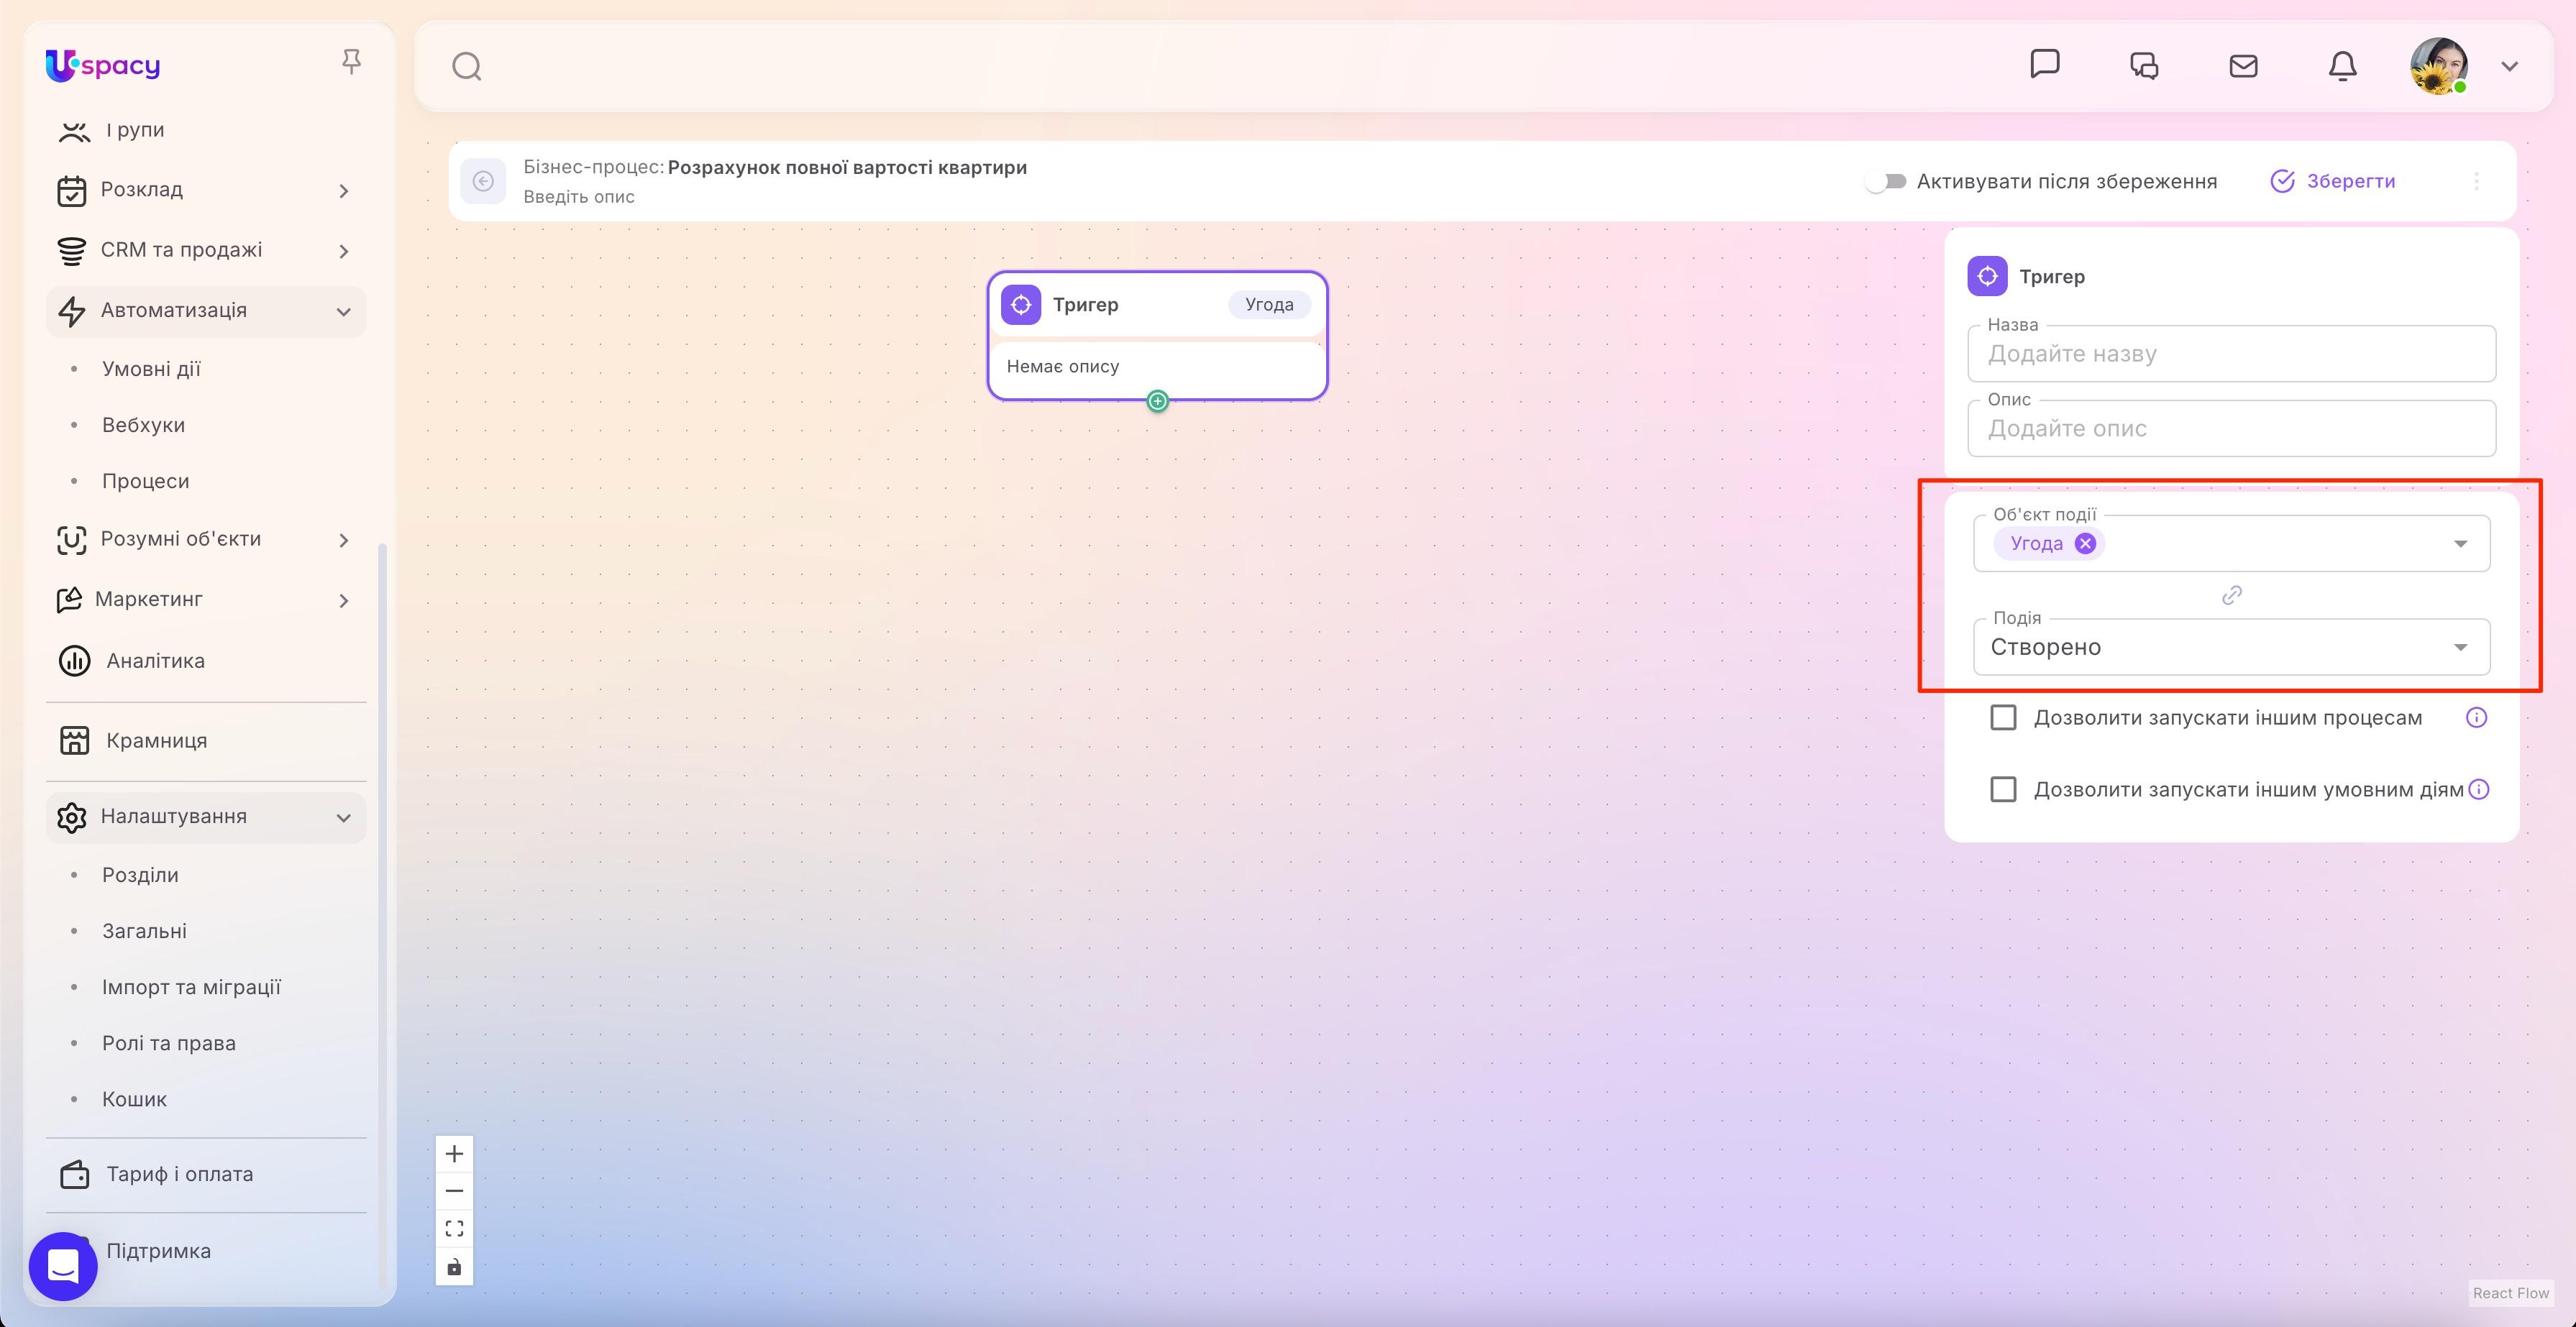Remove the Угода chip with its x
This screenshot has width=2576, height=1327.
(x=2085, y=543)
